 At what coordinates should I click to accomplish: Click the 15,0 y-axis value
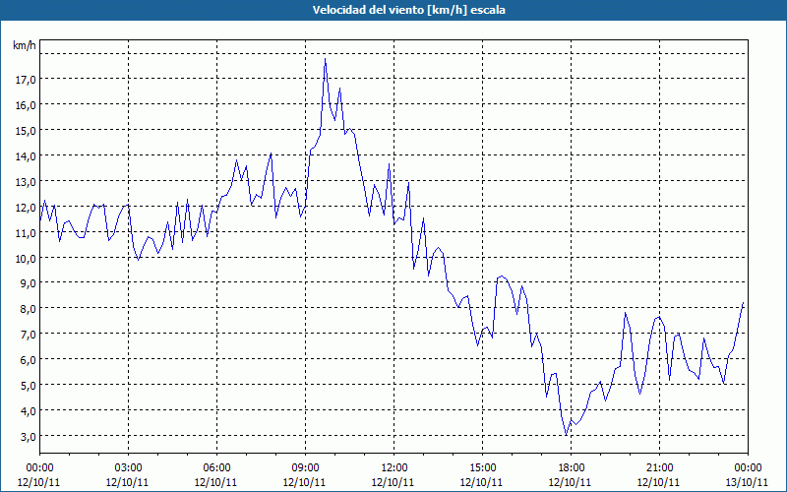26,131
